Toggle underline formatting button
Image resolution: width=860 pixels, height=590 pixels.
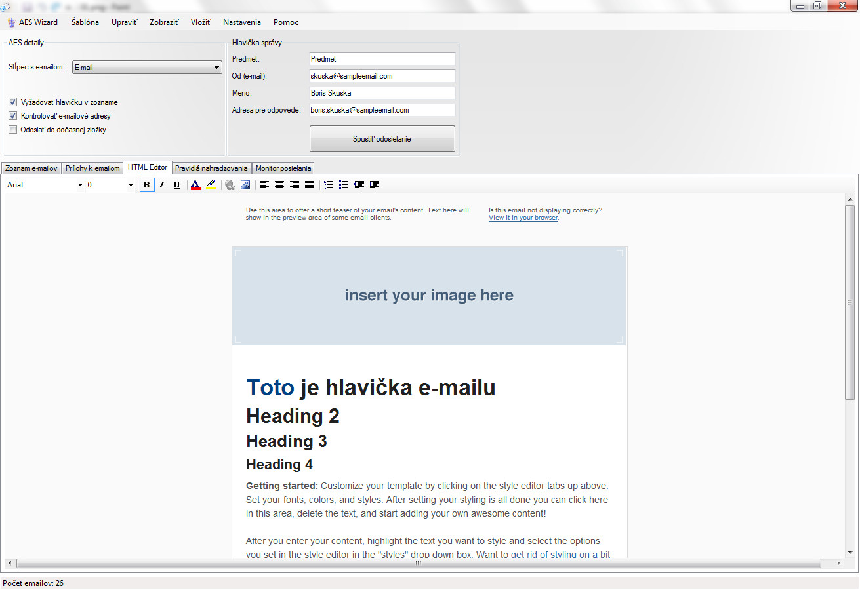176,185
